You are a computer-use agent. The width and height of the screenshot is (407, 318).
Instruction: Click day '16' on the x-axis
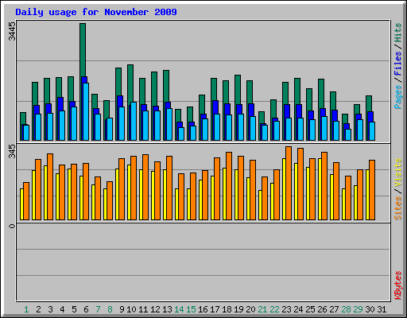click(203, 309)
